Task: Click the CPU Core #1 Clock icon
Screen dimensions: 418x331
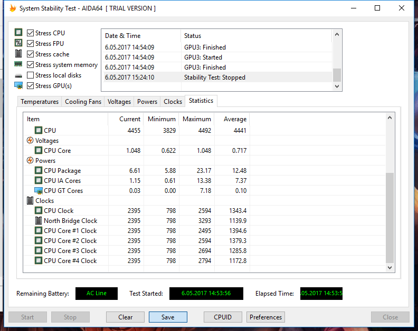Action: [x=39, y=231]
